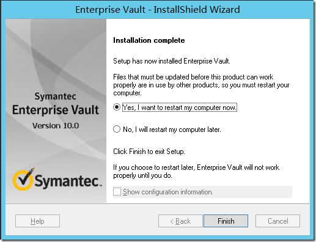
Task: Click the 'Installation complete' heading
Action: tap(149, 40)
